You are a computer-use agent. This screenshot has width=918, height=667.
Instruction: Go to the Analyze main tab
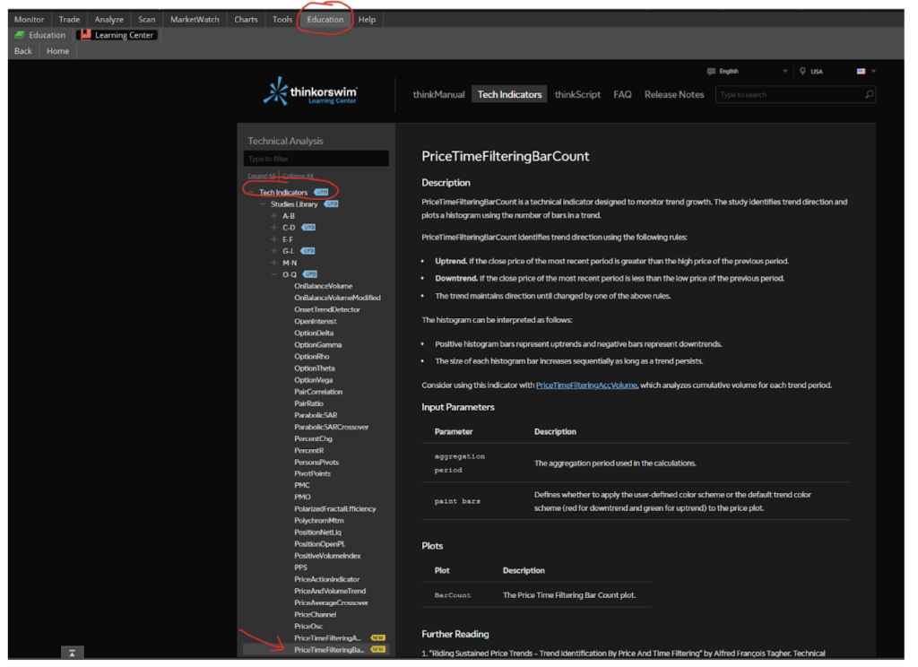coord(108,20)
